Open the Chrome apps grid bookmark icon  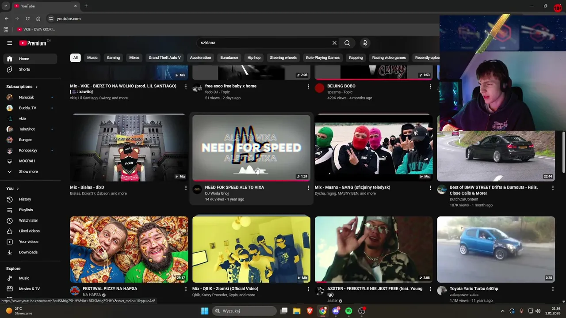[6, 30]
